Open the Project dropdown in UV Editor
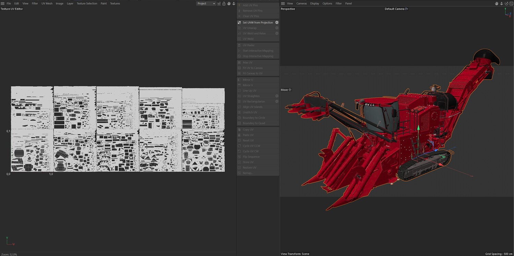 coord(206,3)
